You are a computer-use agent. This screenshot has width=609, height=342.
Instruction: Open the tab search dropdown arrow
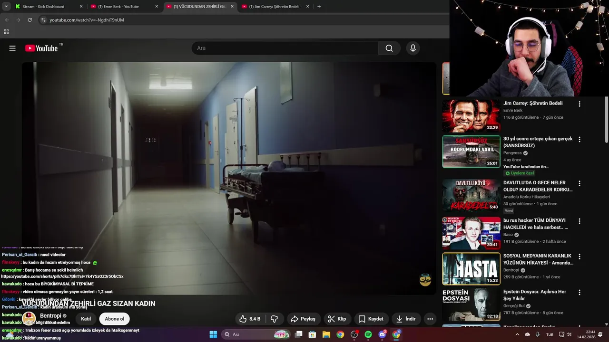6,7
